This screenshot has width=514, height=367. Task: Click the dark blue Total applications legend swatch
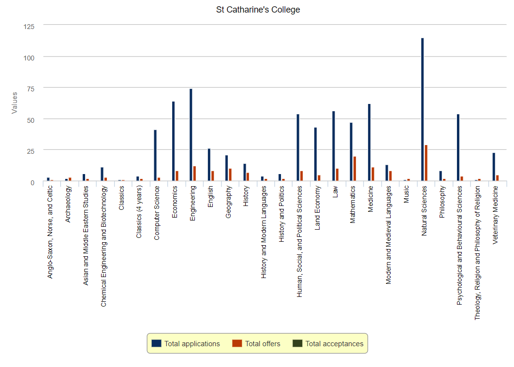click(156, 343)
